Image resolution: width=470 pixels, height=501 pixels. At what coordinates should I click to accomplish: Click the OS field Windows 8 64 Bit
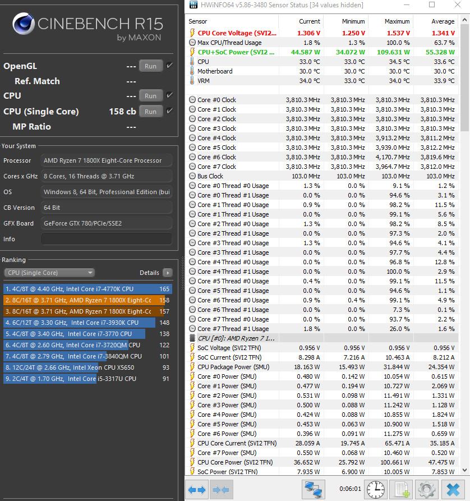(107, 192)
